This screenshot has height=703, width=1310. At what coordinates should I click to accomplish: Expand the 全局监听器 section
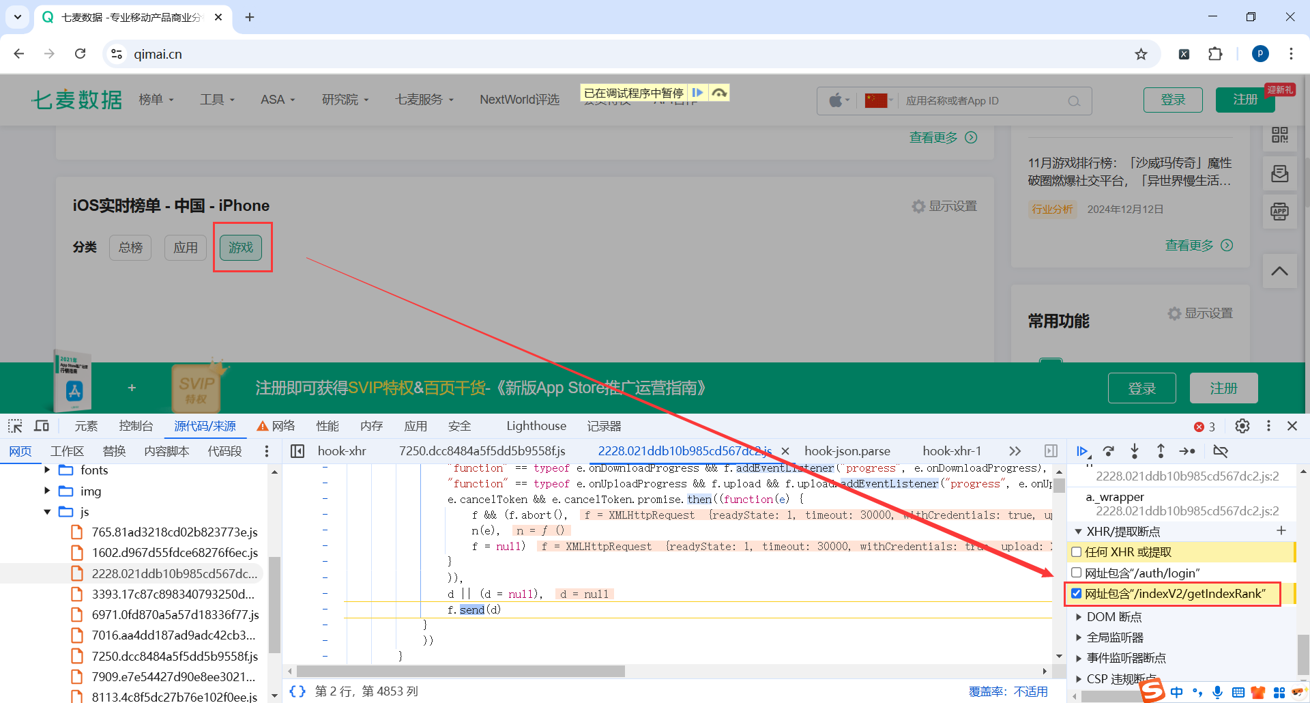[x=1078, y=637]
